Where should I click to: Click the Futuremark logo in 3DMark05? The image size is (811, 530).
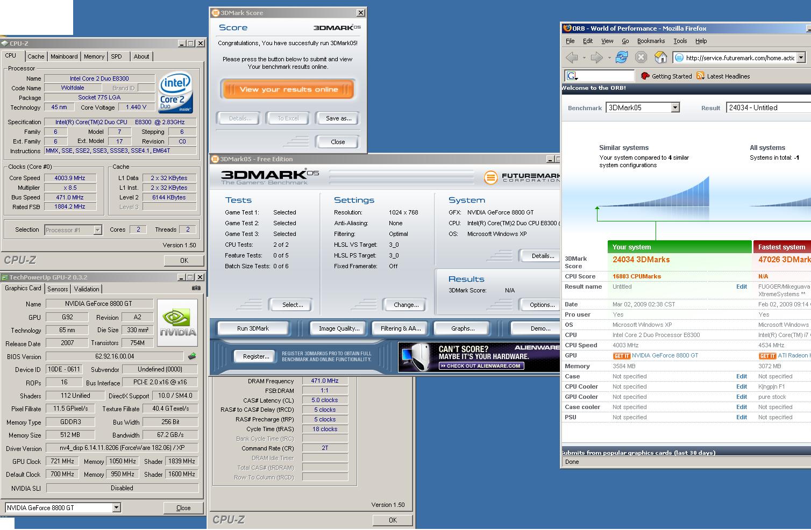pyautogui.click(x=522, y=177)
